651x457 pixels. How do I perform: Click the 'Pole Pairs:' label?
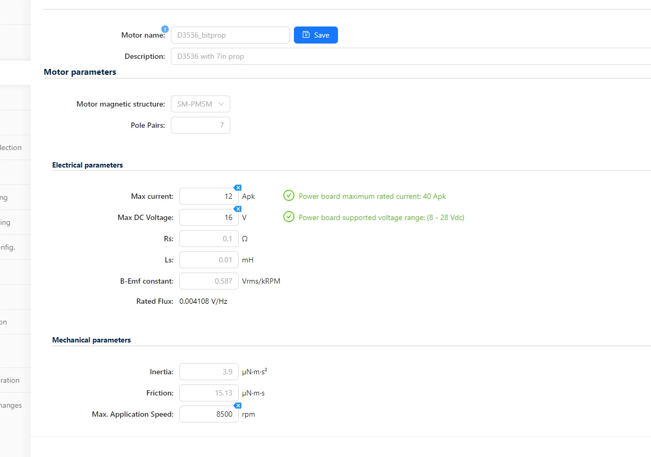(x=148, y=125)
